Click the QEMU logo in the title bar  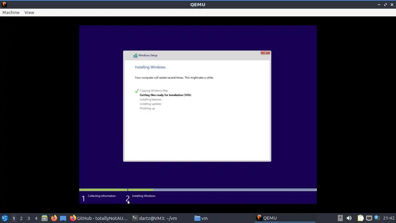coord(4,4)
